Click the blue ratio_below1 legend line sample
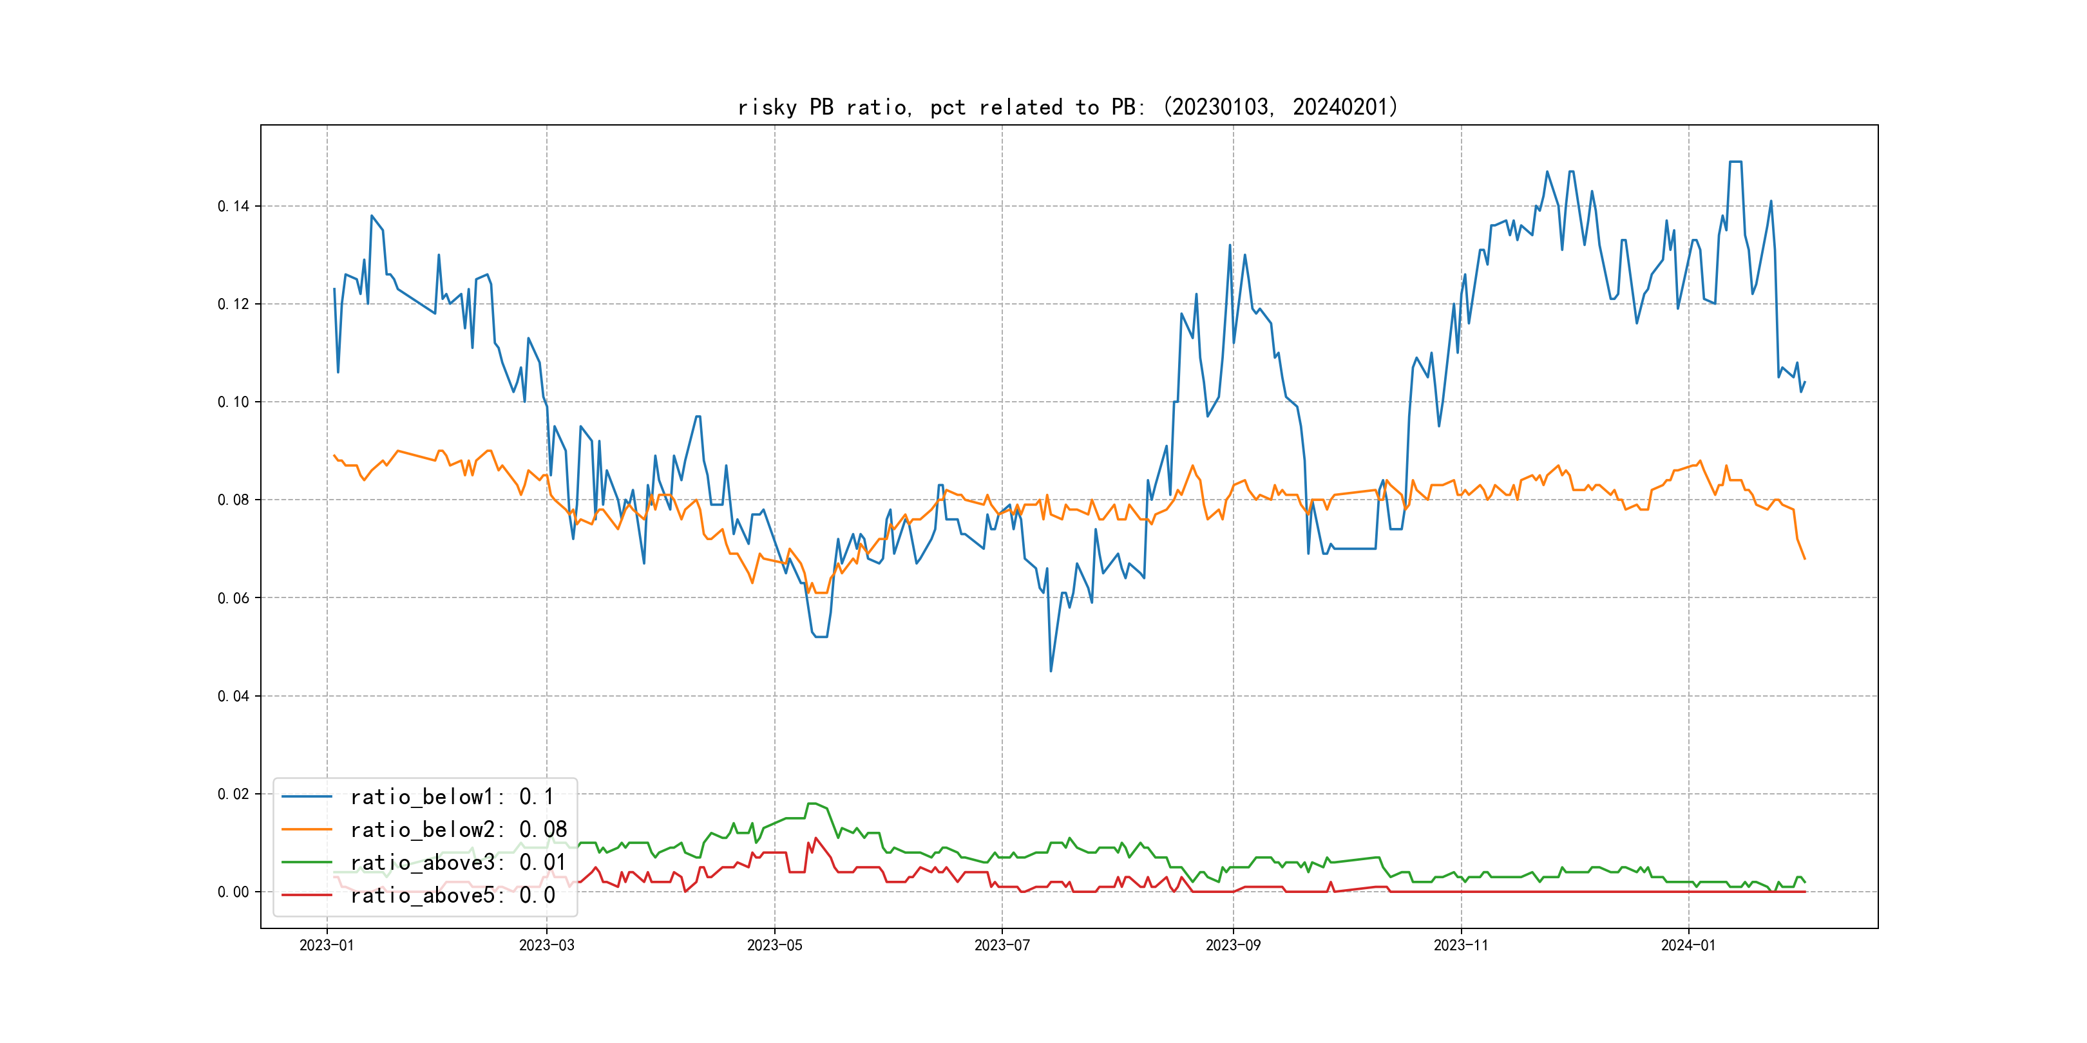 click(306, 797)
